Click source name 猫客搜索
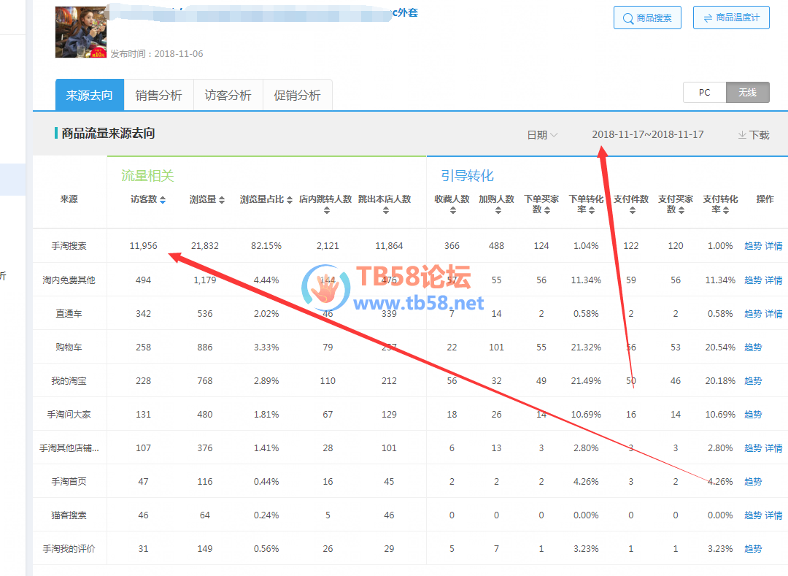This screenshot has height=576, width=788. point(69,515)
